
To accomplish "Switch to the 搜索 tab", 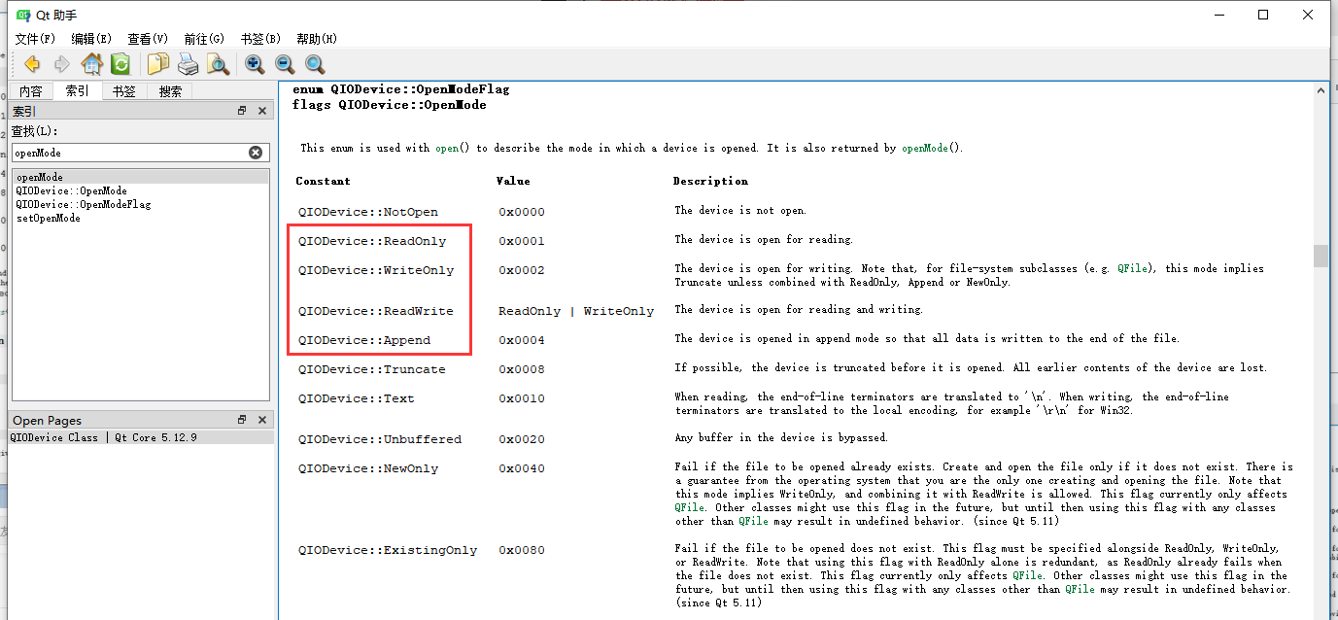I will tap(169, 90).
